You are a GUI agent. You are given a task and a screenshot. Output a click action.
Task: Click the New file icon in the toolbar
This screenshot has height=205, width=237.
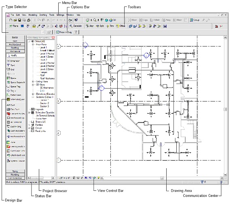[11, 20]
